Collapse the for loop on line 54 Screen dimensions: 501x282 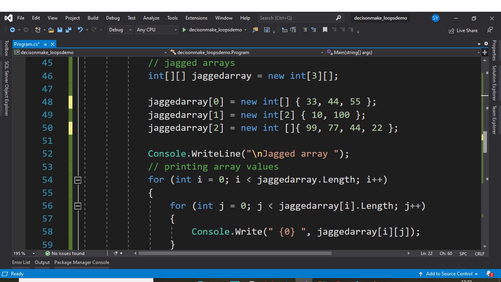coord(77,180)
